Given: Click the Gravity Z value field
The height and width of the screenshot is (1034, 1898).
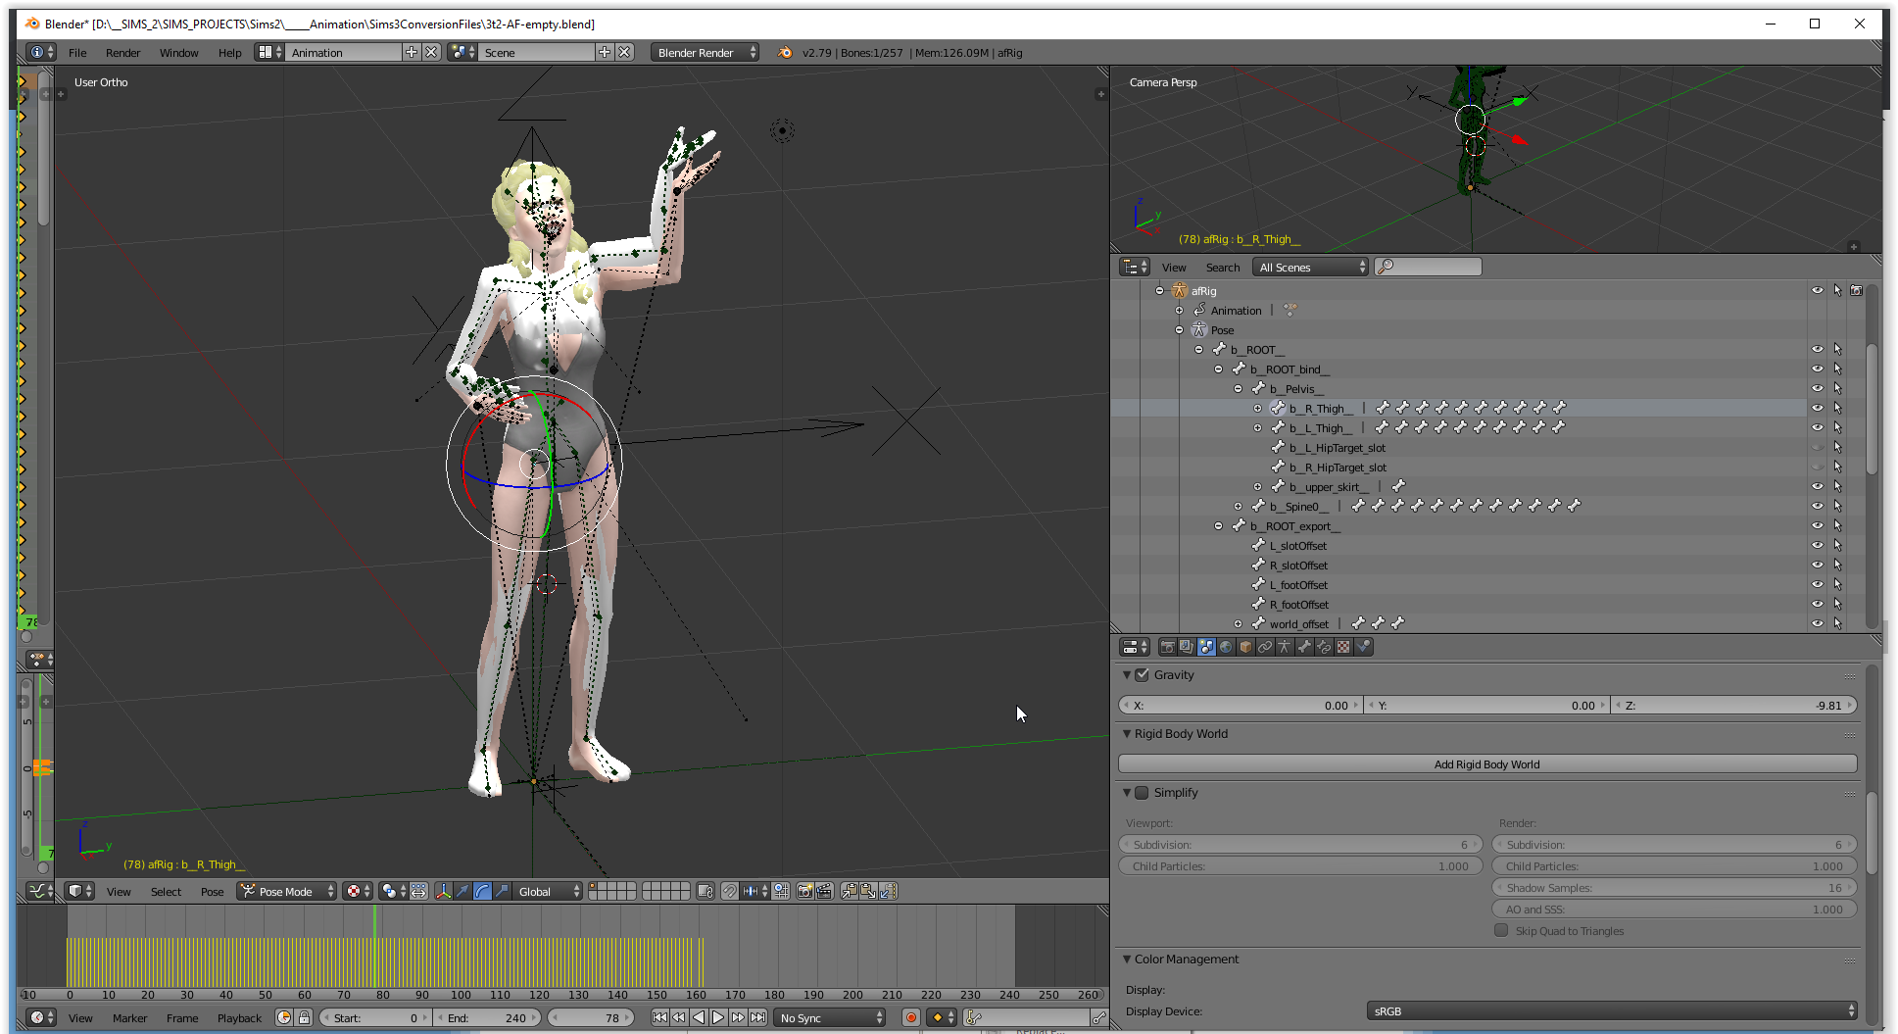Looking at the screenshot, I should 1733,705.
